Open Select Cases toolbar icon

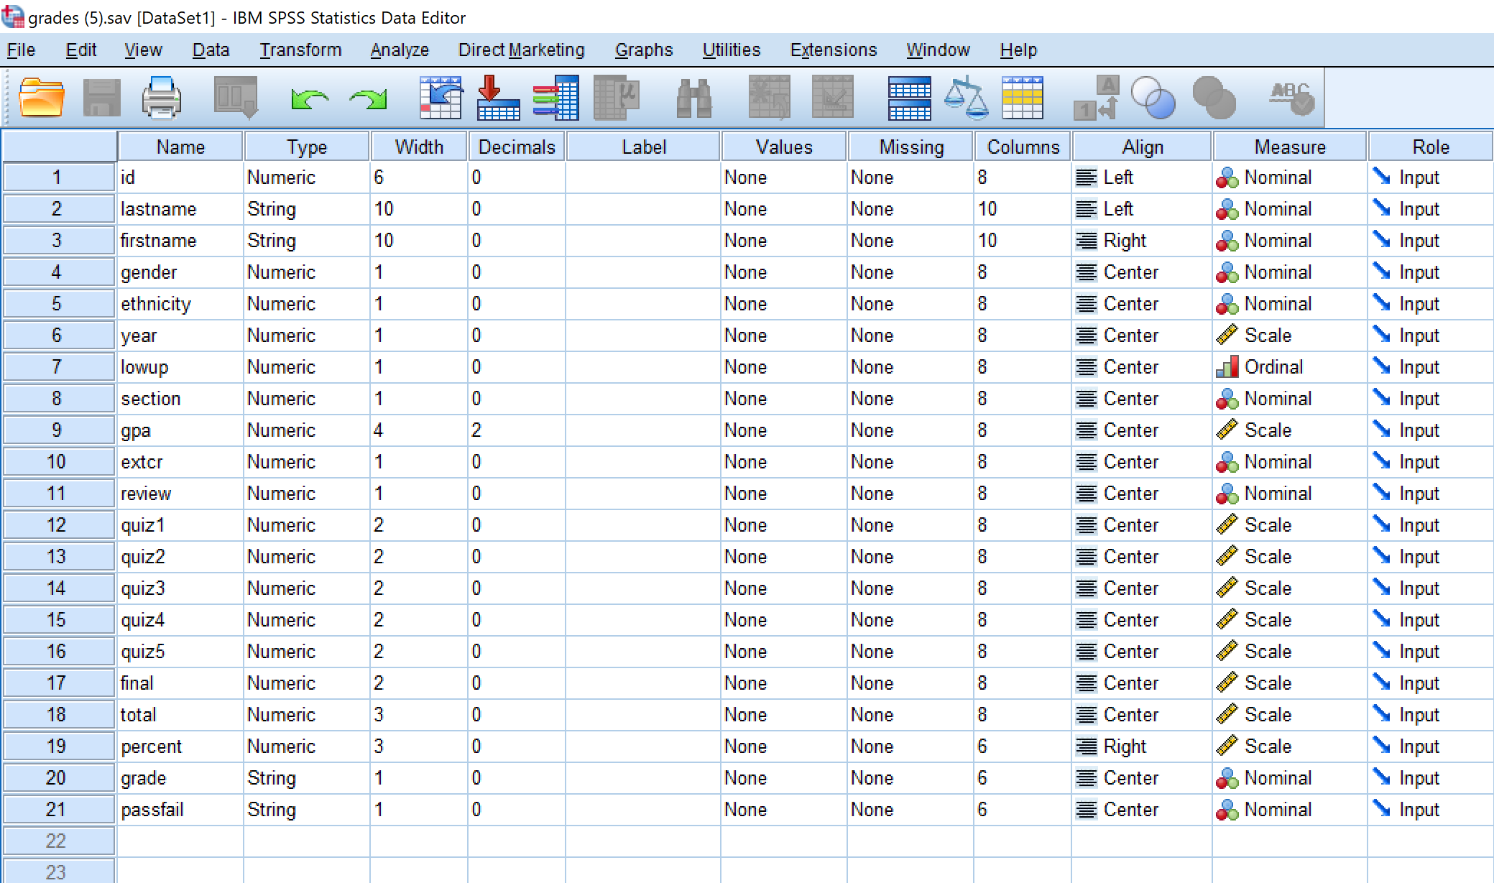click(x=1022, y=98)
